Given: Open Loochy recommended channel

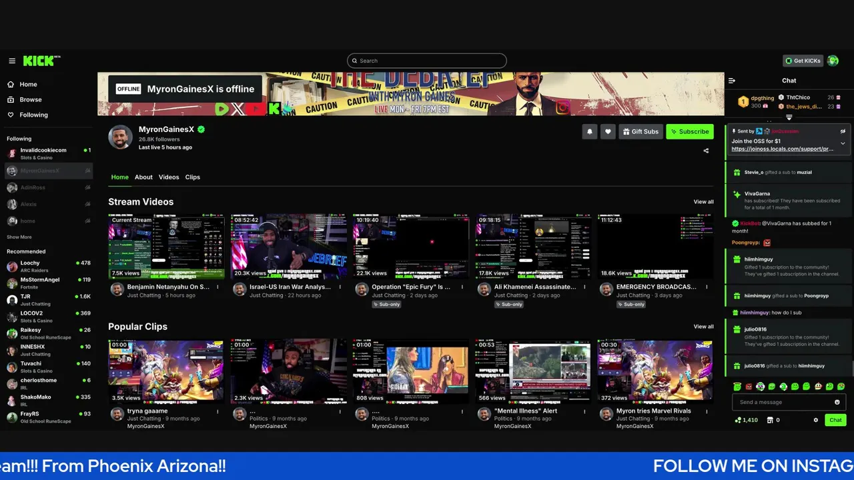Looking at the screenshot, I should pyautogui.click(x=49, y=266).
